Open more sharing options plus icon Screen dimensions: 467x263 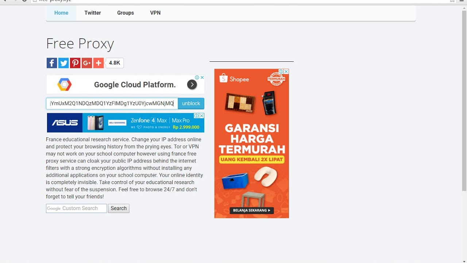pos(99,63)
